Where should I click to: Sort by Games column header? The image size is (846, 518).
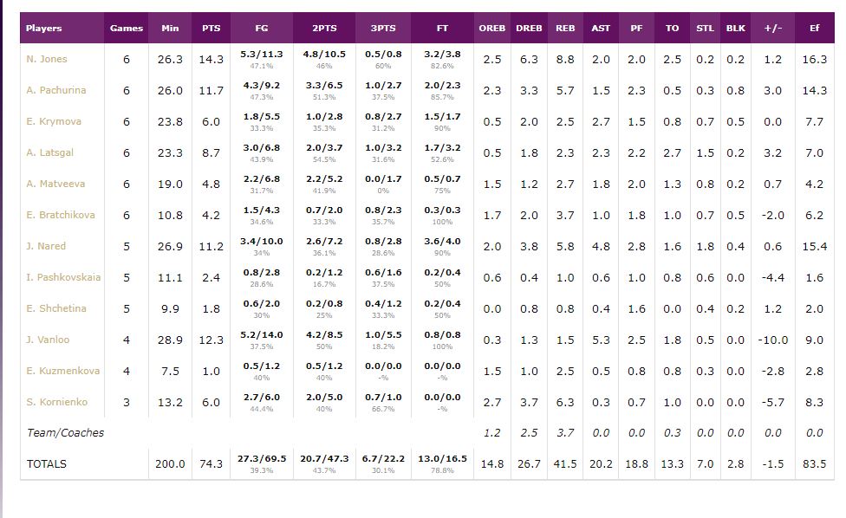click(127, 28)
